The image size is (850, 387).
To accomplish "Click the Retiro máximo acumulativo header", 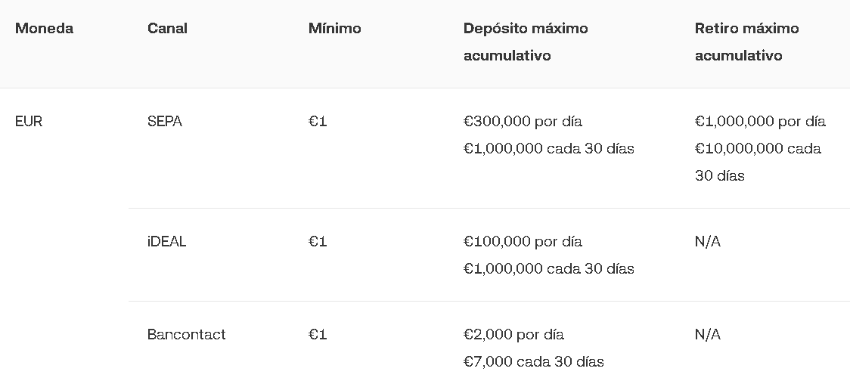I will (x=746, y=42).
